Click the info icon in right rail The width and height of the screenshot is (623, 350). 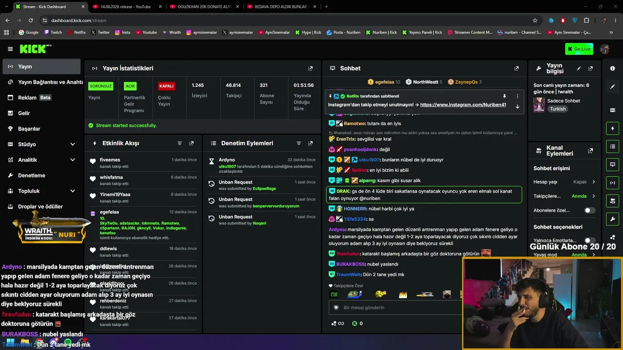(612, 69)
